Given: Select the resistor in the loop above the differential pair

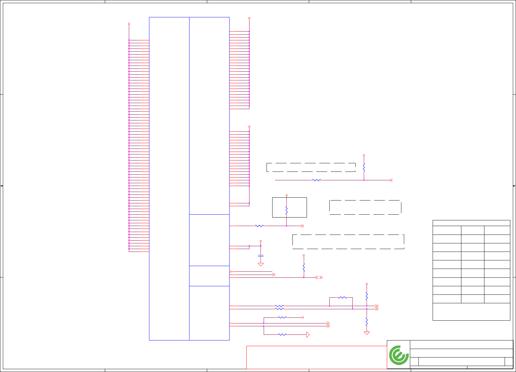Looking at the screenshot, I should (343, 297).
